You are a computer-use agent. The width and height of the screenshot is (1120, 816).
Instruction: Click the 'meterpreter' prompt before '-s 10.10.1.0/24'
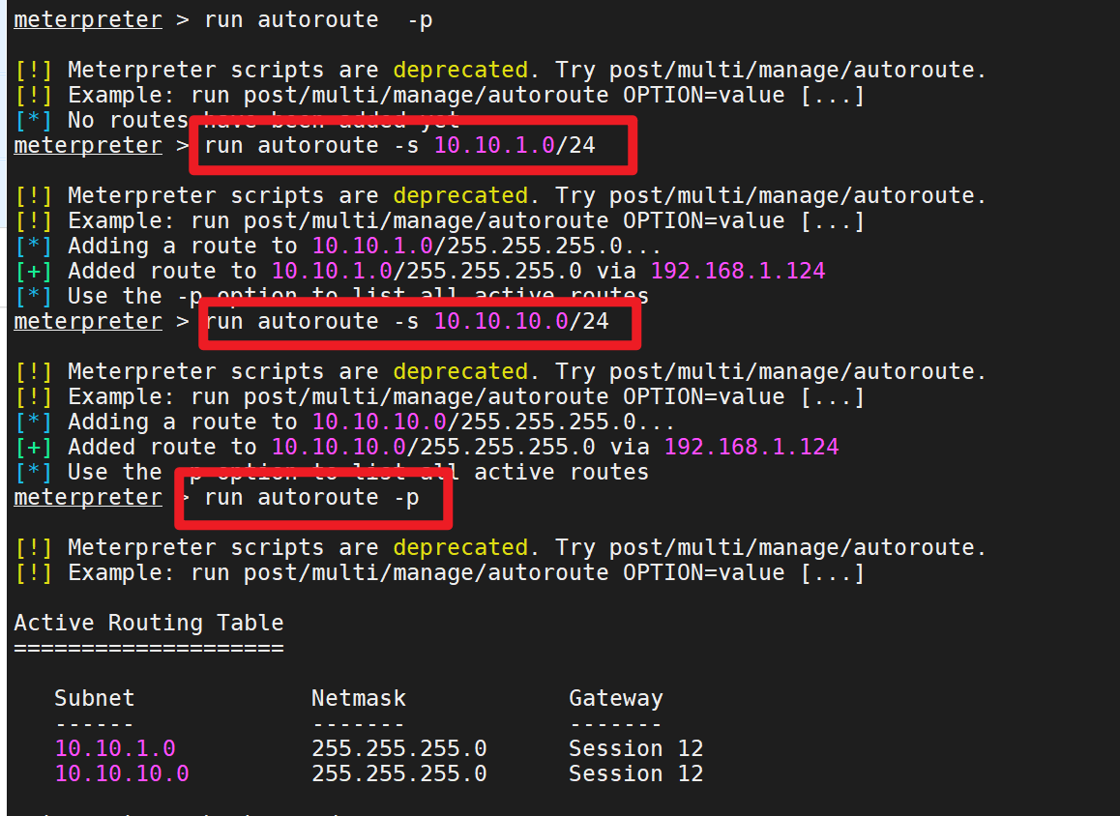click(88, 146)
